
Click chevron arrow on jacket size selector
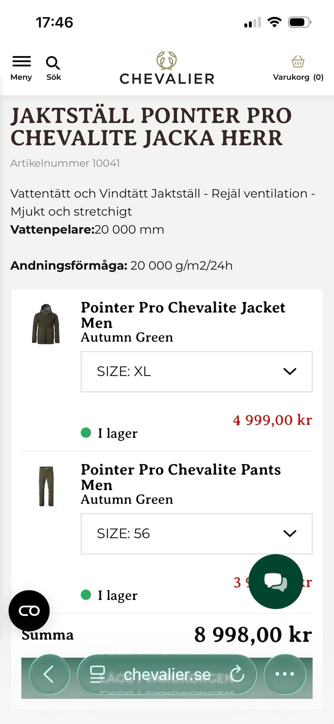(289, 371)
